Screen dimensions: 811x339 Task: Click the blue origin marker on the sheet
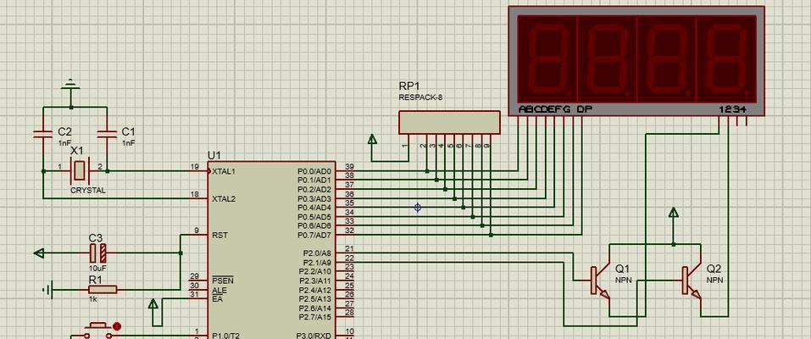418,208
